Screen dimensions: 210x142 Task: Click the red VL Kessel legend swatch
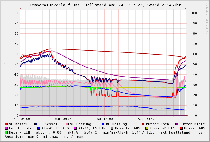tap(6, 124)
